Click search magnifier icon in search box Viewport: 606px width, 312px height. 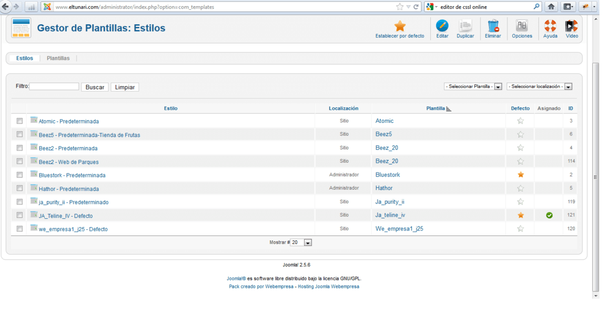537,7
